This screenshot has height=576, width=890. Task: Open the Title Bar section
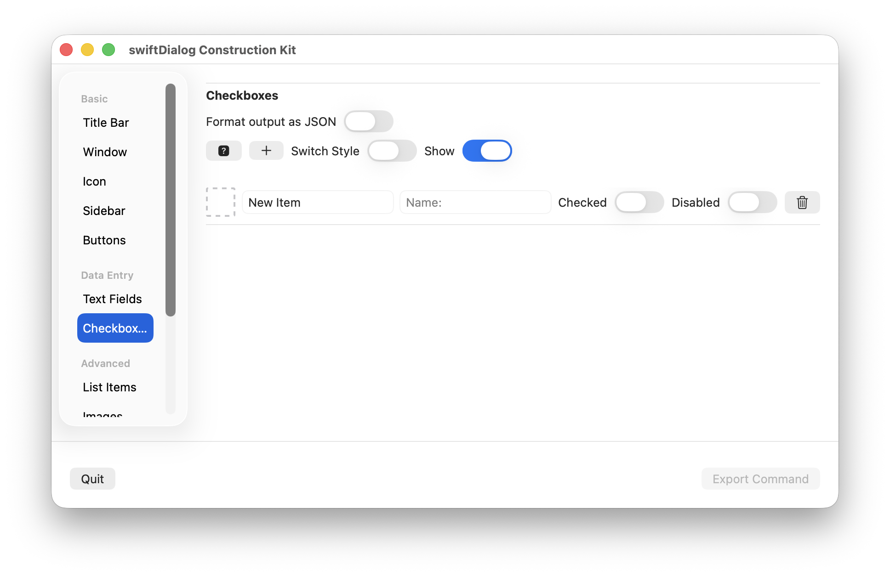tap(106, 123)
